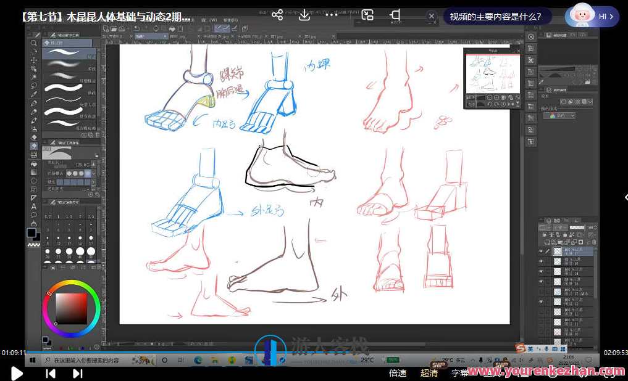Click the 视频的主要内容是什么？ suggestion
Viewport: 628px width, 381px height.
(x=495, y=17)
